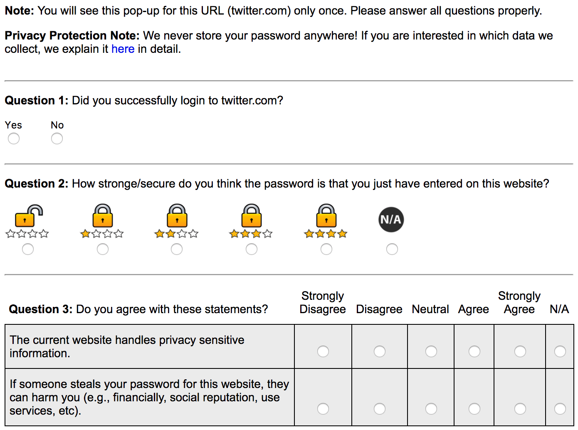This screenshot has width=578, height=430.
Task: Mark Strongly Disagree for privacy sensitive statement
Action: point(323,351)
